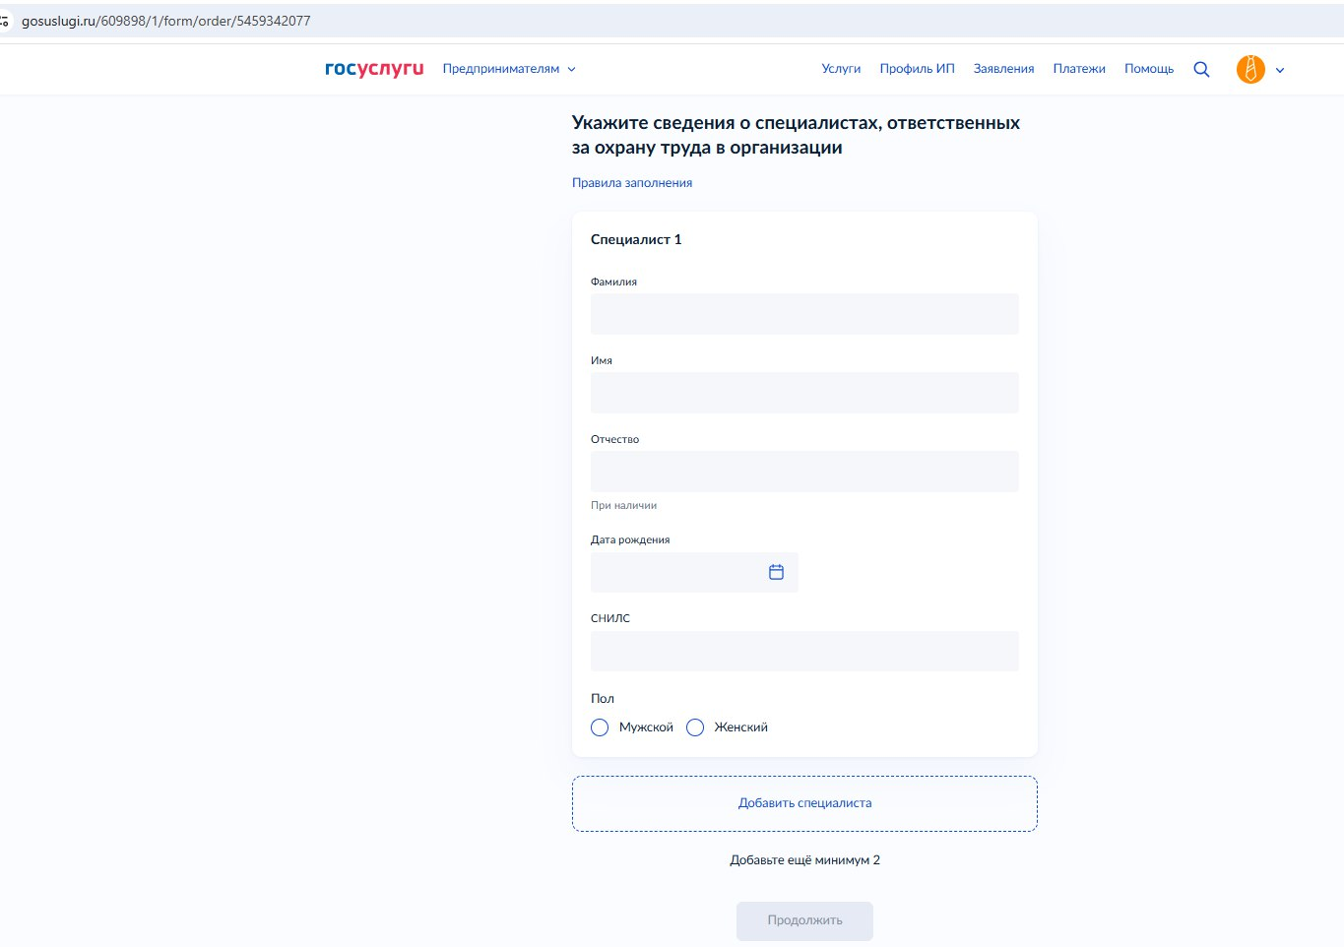Image resolution: width=1344 pixels, height=947 pixels.
Task: Select the Женский radio button
Action: click(695, 727)
